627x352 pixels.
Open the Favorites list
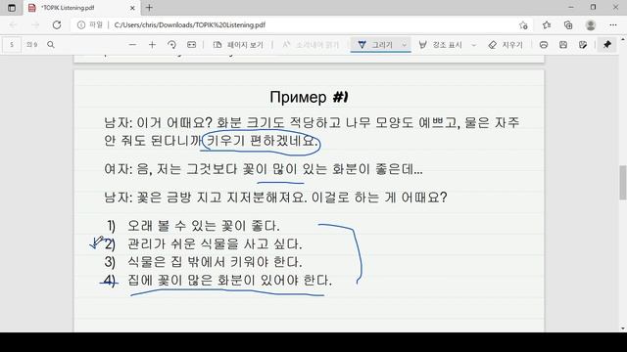coord(547,24)
